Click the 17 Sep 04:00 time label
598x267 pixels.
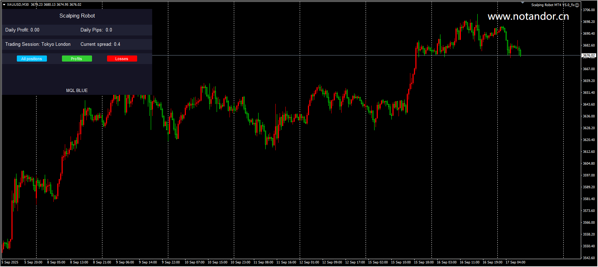[x=515, y=262]
